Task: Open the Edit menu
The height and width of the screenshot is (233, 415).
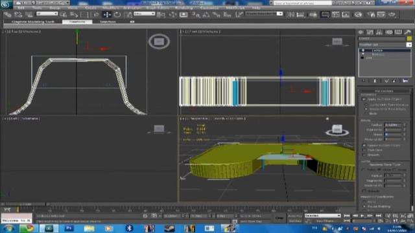Action: (21, 8)
